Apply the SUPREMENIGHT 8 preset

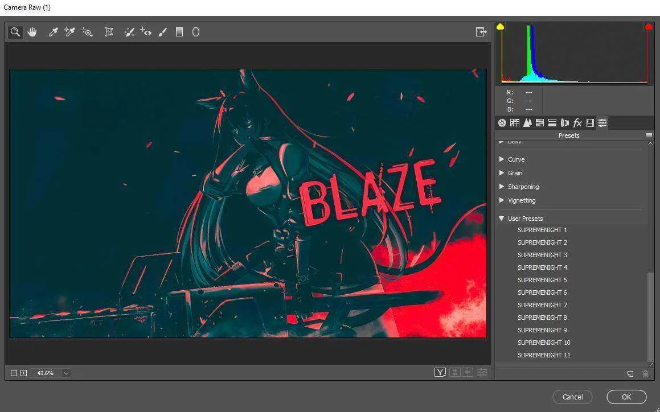(x=542, y=318)
